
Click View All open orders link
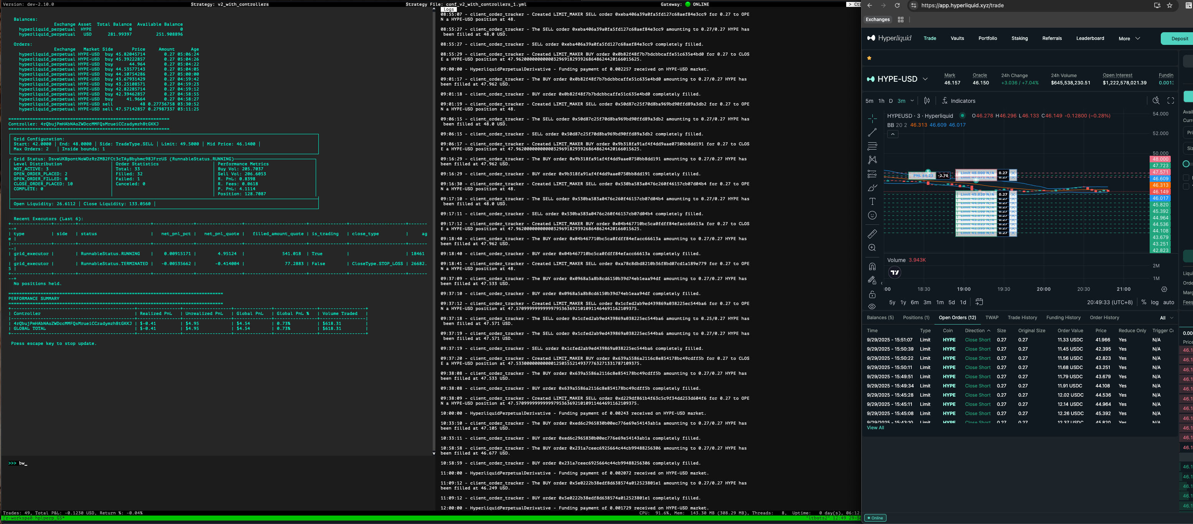[875, 428]
